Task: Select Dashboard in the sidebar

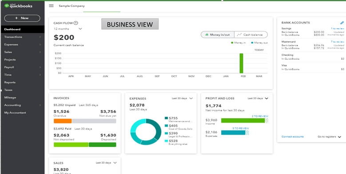Action: (22, 29)
